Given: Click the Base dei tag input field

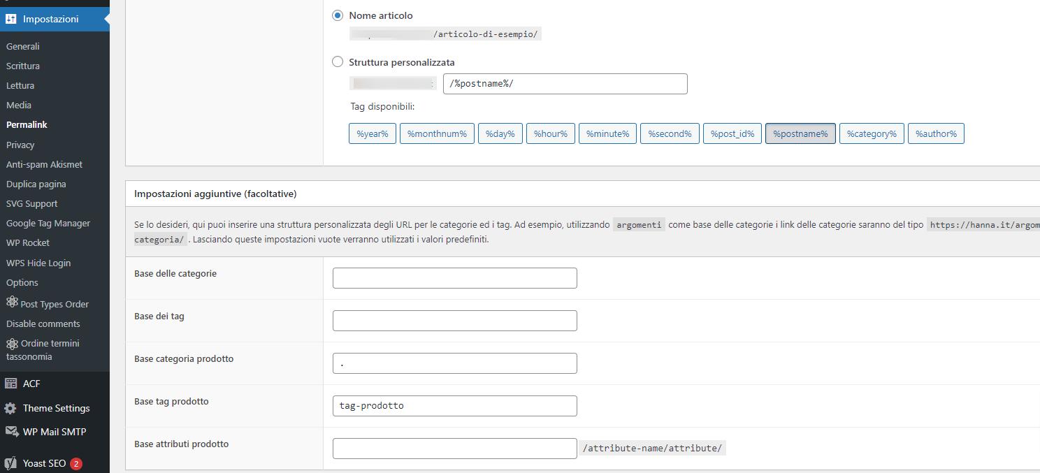Looking at the screenshot, I should (x=454, y=320).
